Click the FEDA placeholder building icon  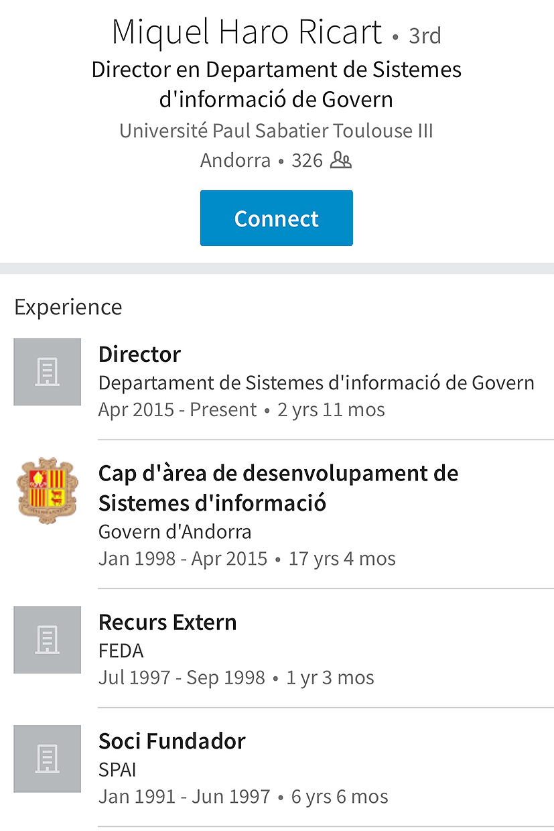pyautogui.click(x=47, y=640)
